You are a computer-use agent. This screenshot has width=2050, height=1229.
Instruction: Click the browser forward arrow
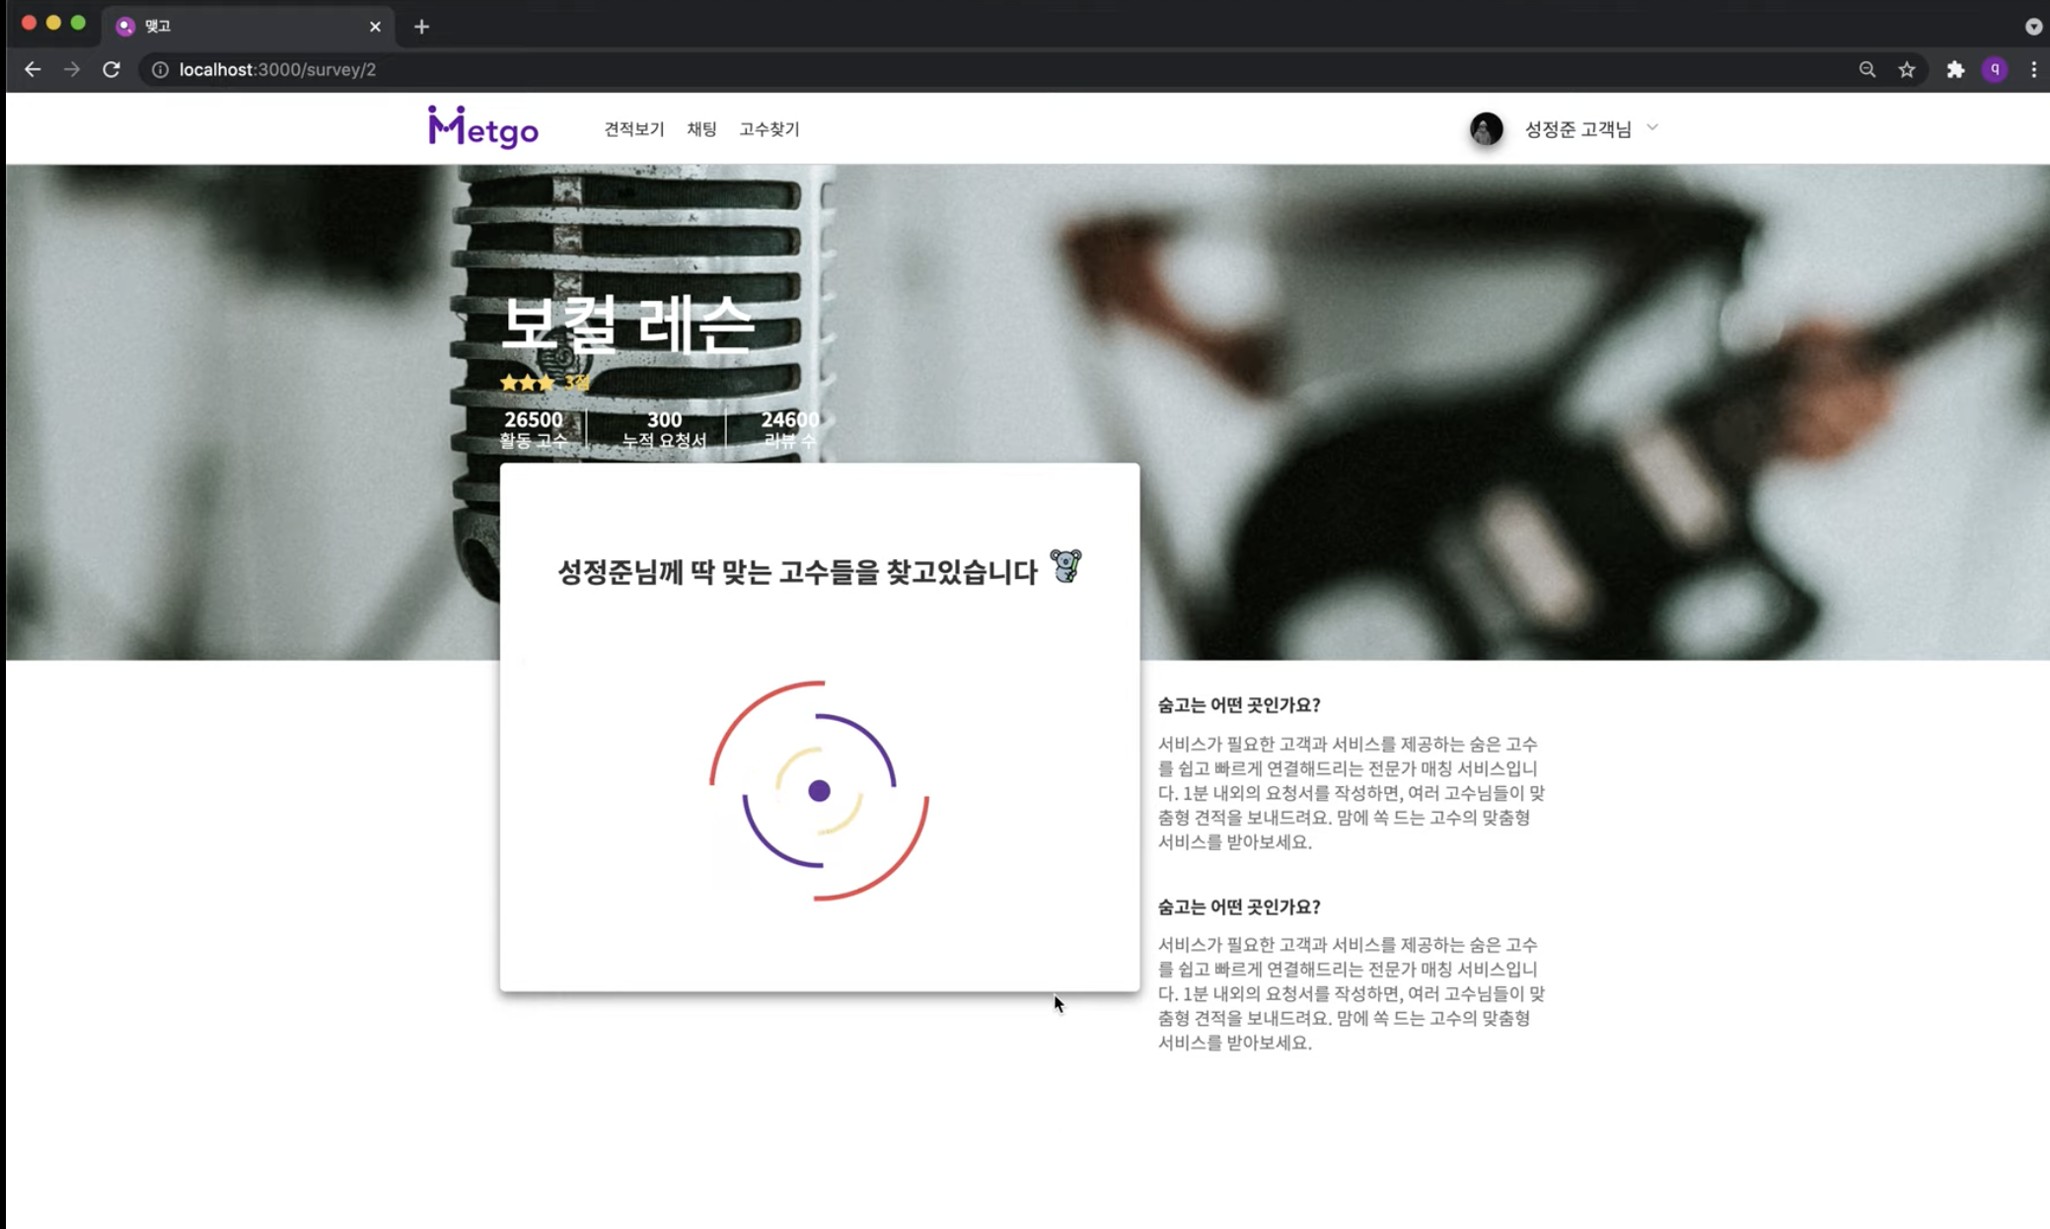[x=72, y=69]
